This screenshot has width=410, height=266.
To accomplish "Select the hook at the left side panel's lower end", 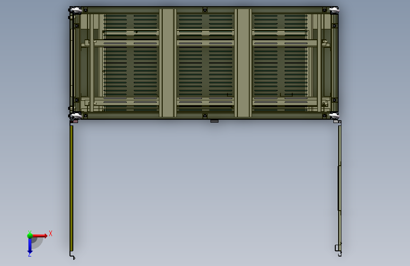I will (72, 256).
